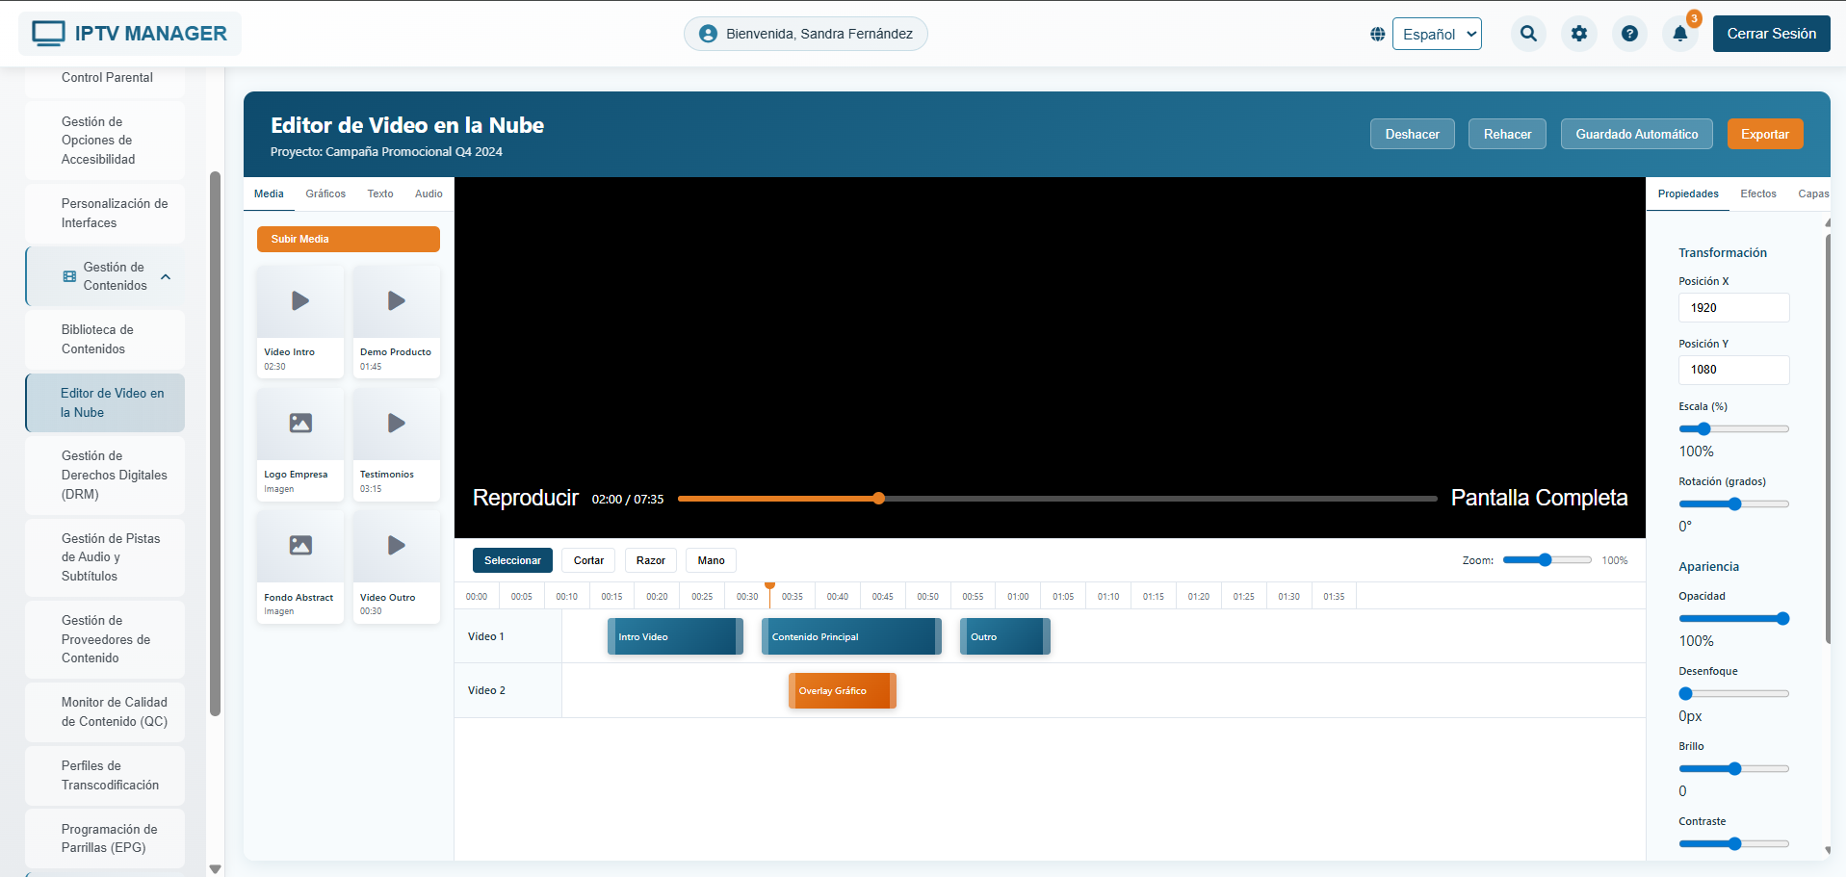The image size is (1846, 877).
Task: Click the globe language icon
Action: click(1377, 33)
